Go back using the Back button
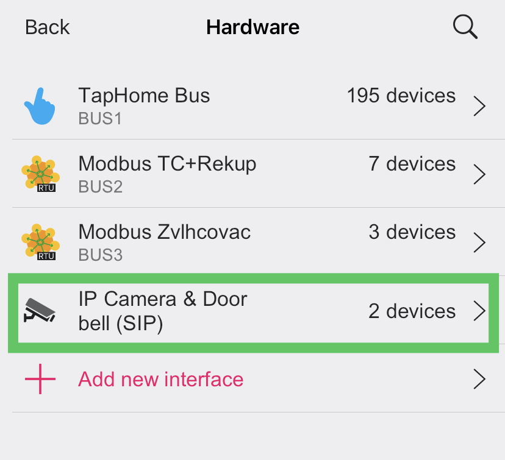Screen dimensions: 505x460 (x=48, y=27)
